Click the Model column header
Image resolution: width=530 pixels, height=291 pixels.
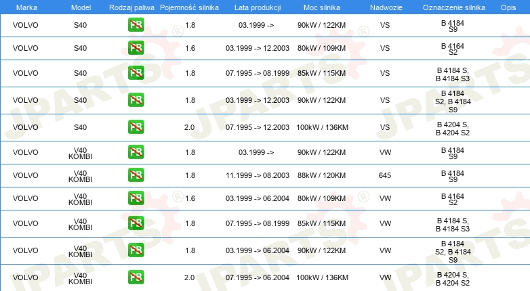81,7
